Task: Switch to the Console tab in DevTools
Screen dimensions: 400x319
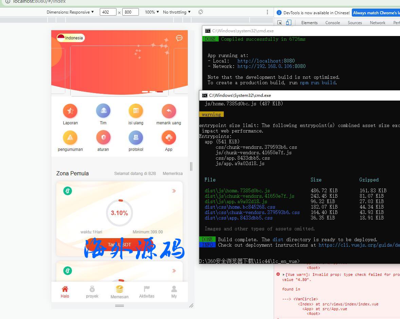Action: (332, 23)
